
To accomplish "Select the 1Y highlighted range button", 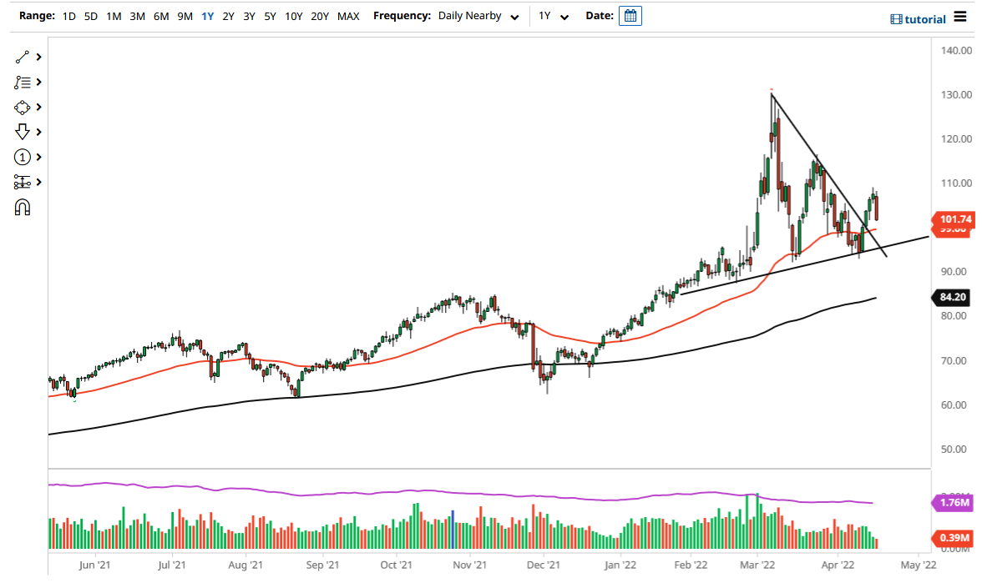I will (x=208, y=15).
